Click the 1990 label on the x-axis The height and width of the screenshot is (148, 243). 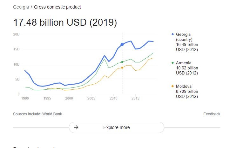pyautogui.click(x=25, y=98)
